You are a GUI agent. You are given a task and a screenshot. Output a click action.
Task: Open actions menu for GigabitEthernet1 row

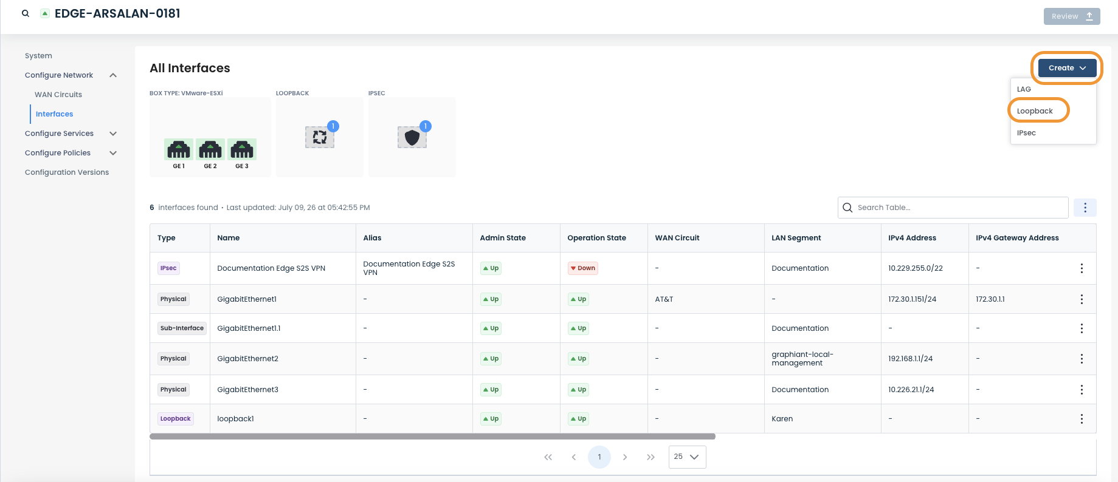tap(1082, 299)
